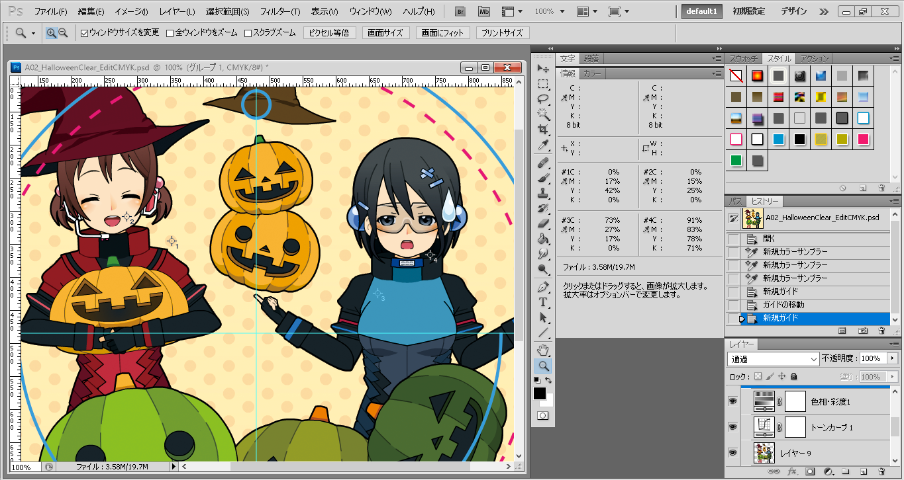Select the Smudge tool
This screenshot has width=904, height=480.
click(x=543, y=254)
